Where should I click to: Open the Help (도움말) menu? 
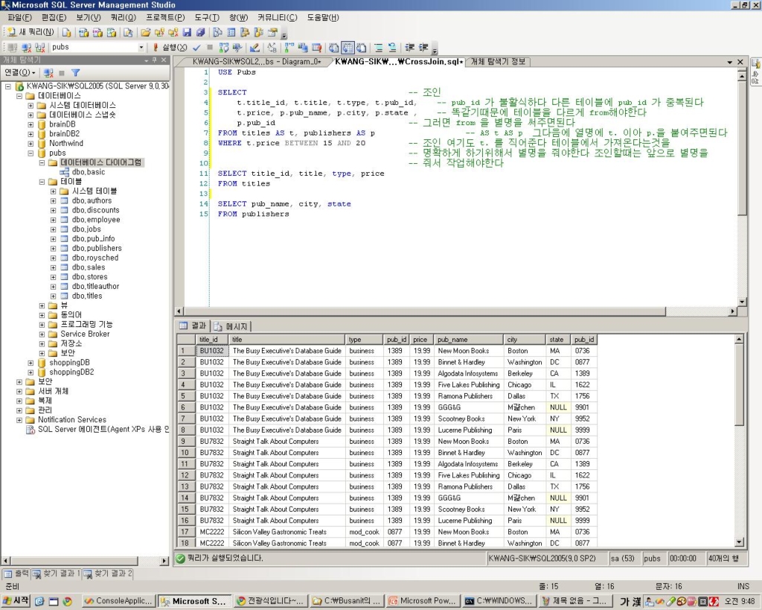[x=323, y=18]
